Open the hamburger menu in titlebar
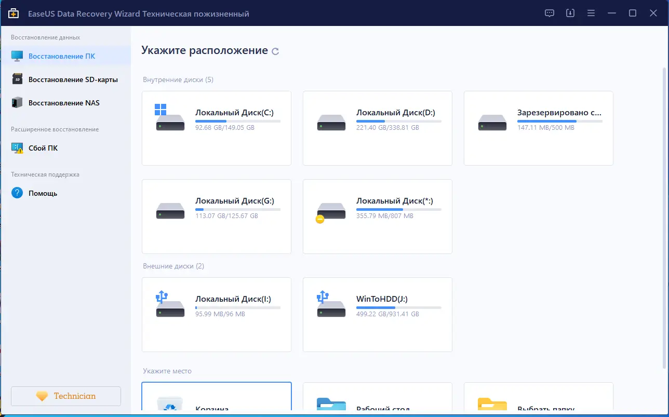 click(x=591, y=13)
